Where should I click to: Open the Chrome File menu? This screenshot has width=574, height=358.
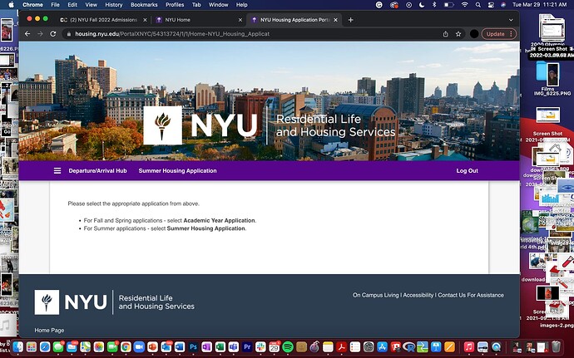(x=55, y=5)
